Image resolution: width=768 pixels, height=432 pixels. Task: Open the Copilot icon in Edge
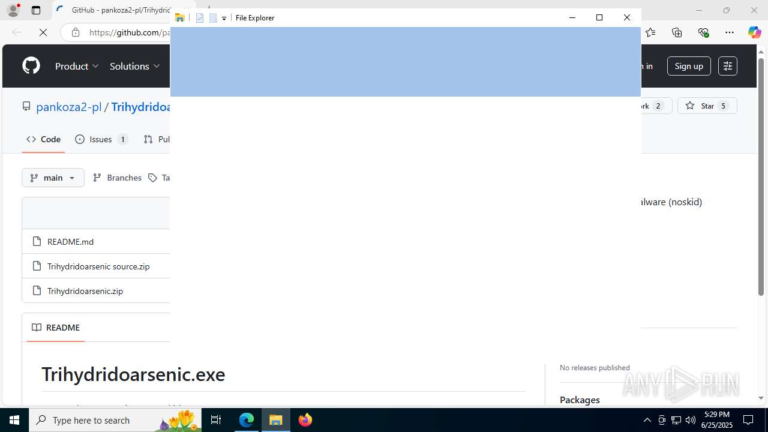[754, 32]
